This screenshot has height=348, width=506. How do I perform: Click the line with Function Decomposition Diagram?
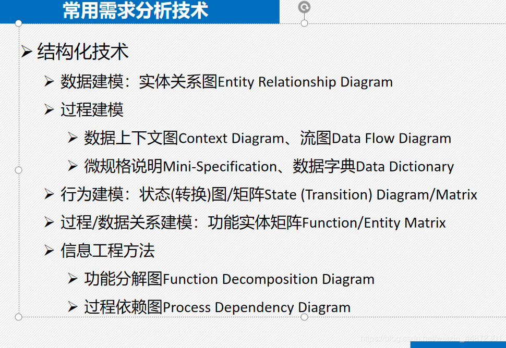(x=229, y=279)
